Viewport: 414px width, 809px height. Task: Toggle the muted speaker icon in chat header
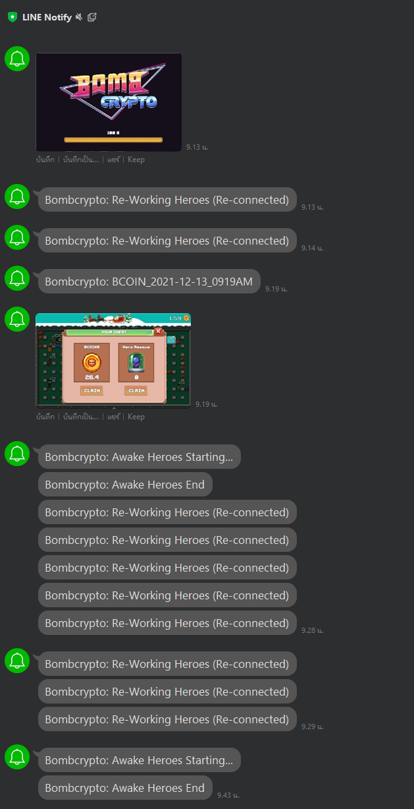pos(79,17)
